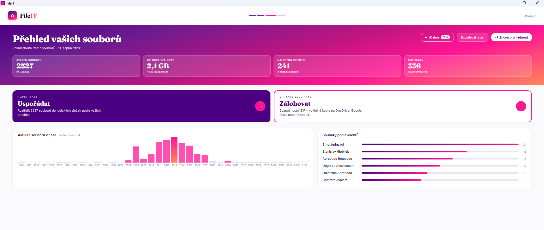Click the Brno Jednající progress bar

[x=440, y=144]
